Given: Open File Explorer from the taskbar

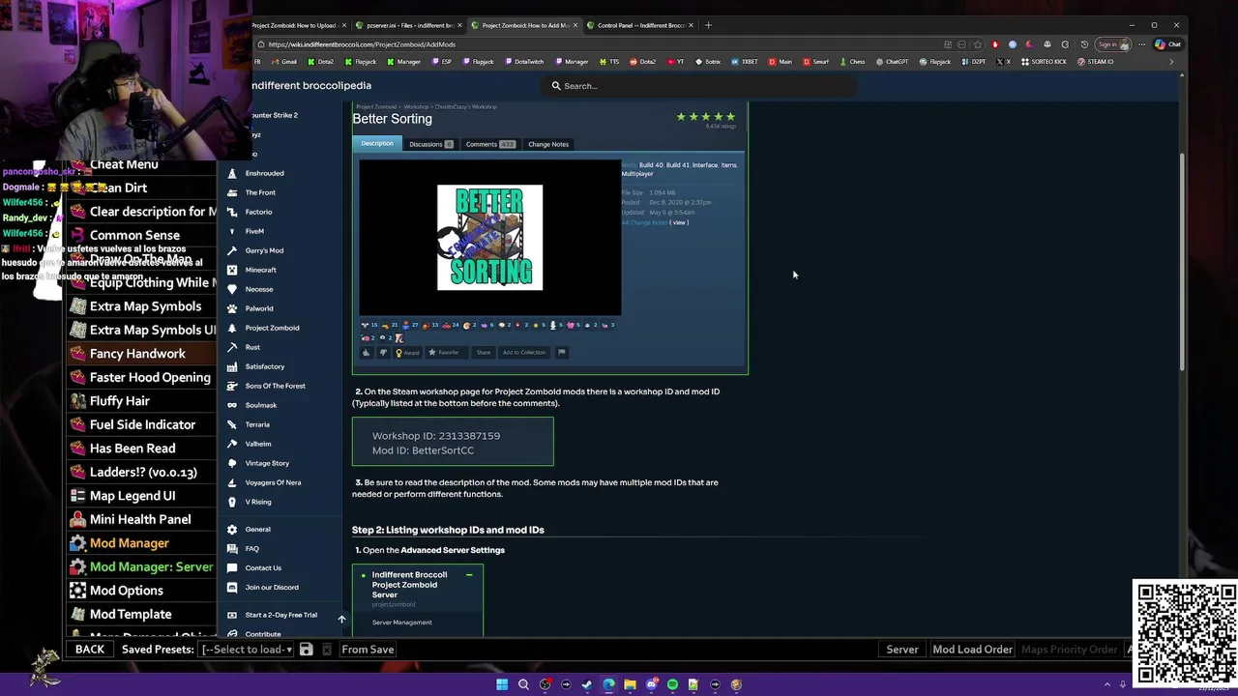Looking at the screenshot, I should 630,684.
